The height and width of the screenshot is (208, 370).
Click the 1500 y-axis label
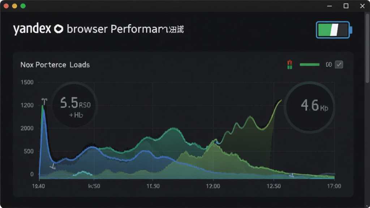[27, 82]
